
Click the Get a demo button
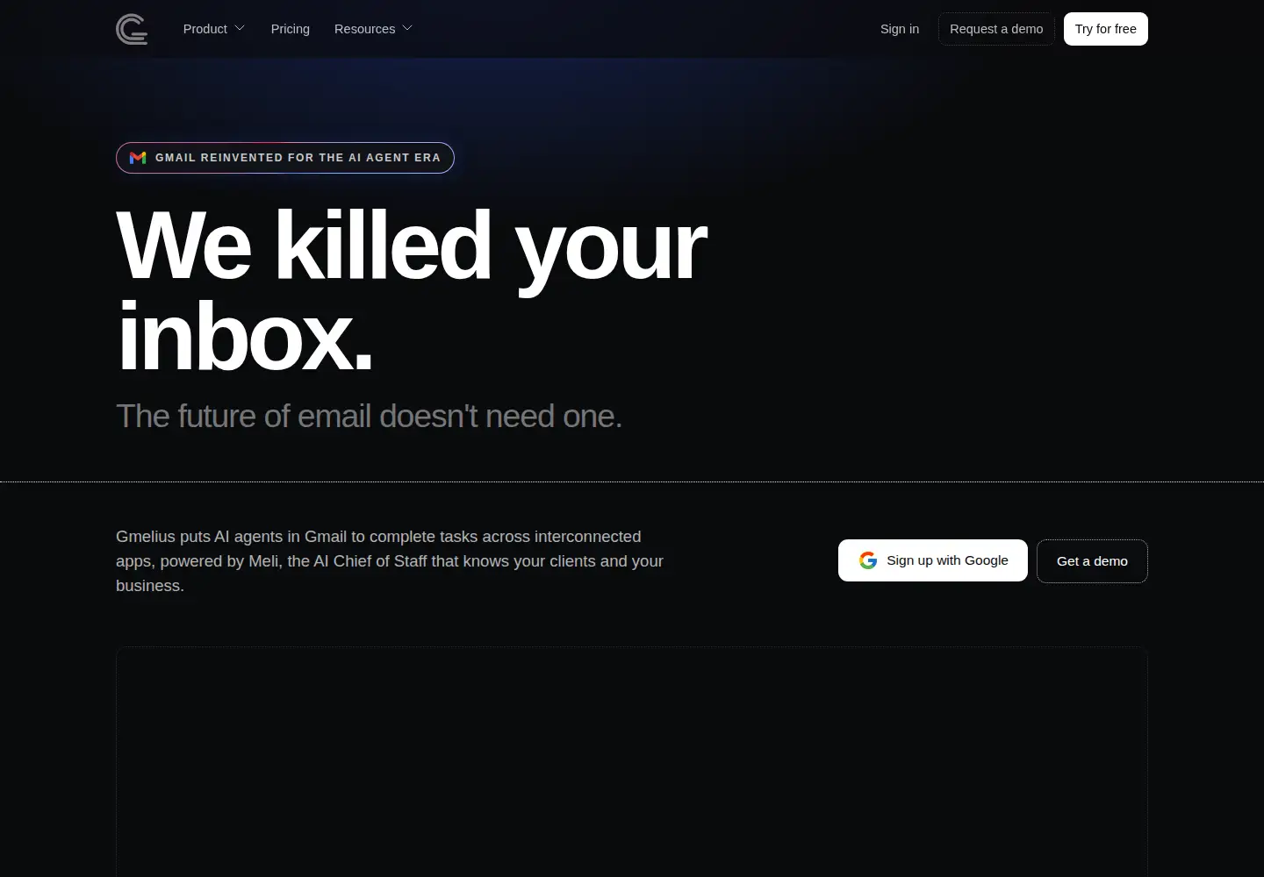[1092, 561]
